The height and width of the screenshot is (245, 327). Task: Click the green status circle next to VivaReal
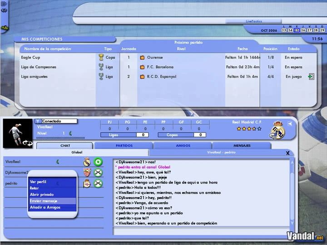[x=98, y=162]
